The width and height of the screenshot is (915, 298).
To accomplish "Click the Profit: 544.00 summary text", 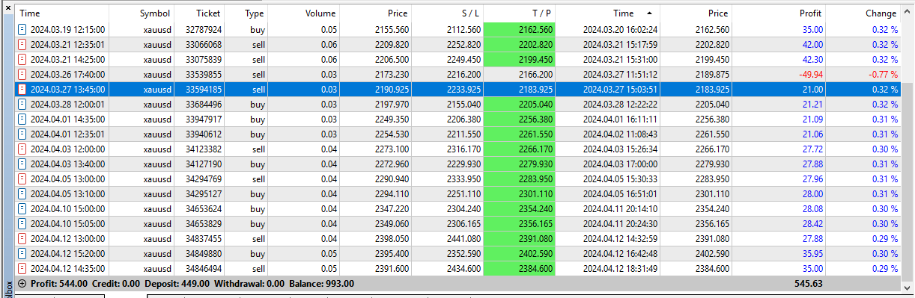I will point(59,284).
